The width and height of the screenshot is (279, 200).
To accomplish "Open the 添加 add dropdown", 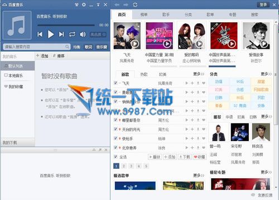I will [42, 56].
